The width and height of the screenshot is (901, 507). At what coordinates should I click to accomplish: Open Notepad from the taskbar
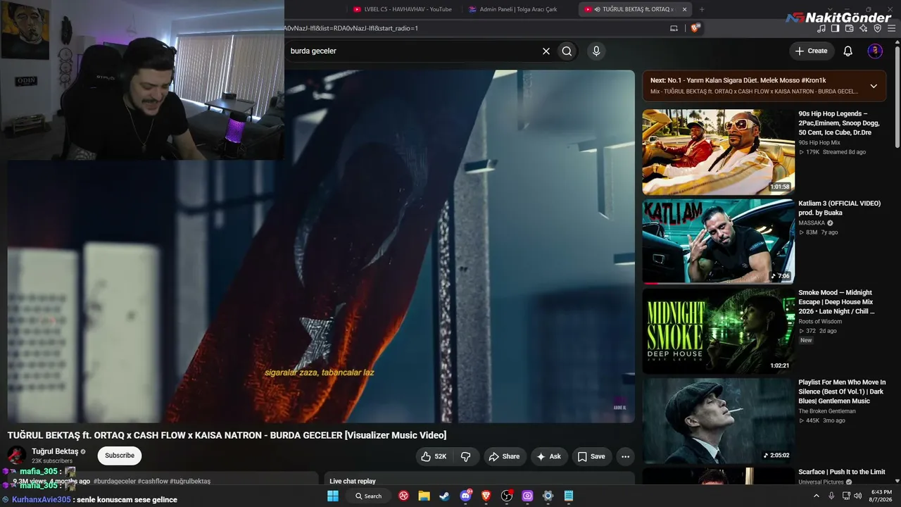[568, 496]
